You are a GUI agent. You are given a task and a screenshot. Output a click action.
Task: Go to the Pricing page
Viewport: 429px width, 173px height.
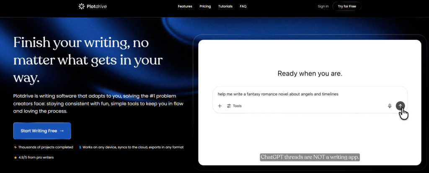click(205, 6)
